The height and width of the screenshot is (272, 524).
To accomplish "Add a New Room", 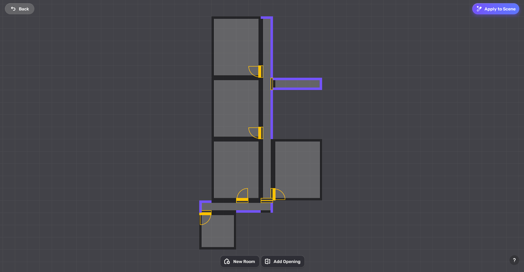I will pos(240,261).
